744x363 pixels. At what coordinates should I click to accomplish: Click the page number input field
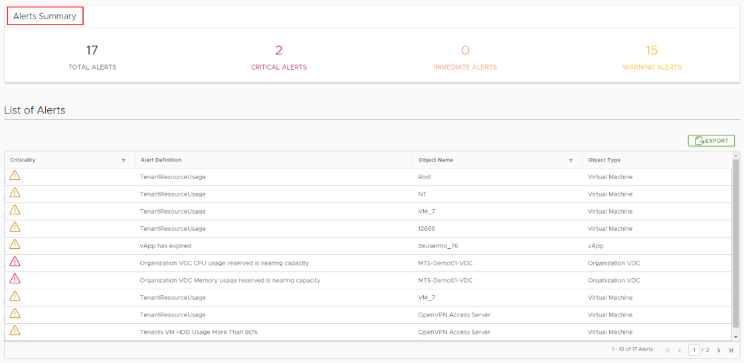[x=694, y=350]
